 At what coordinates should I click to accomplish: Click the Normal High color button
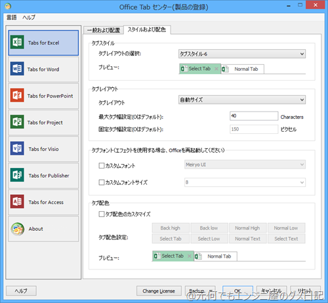[247, 228]
